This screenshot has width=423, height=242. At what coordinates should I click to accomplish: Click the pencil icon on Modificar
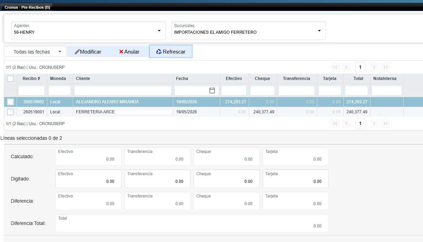pyautogui.click(x=77, y=51)
